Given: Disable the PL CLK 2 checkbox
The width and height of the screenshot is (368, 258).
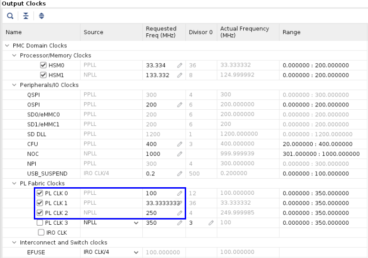Looking at the screenshot, I should coord(40,213).
